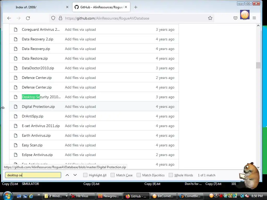This screenshot has width=267, height=200.
Task: Bookmark this page with the star
Action: click(210, 18)
